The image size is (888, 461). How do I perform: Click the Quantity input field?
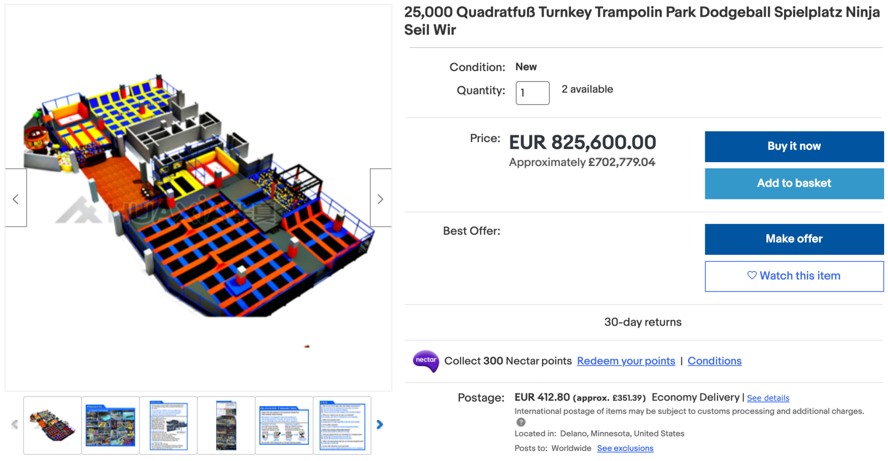pos(532,93)
